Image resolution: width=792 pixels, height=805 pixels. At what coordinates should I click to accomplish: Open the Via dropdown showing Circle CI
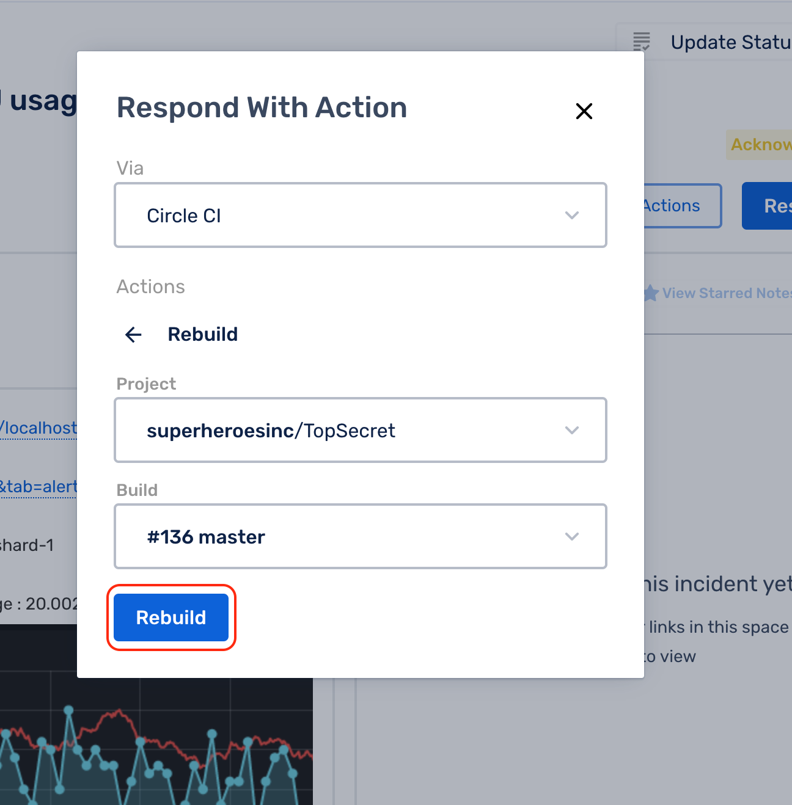(x=359, y=216)
